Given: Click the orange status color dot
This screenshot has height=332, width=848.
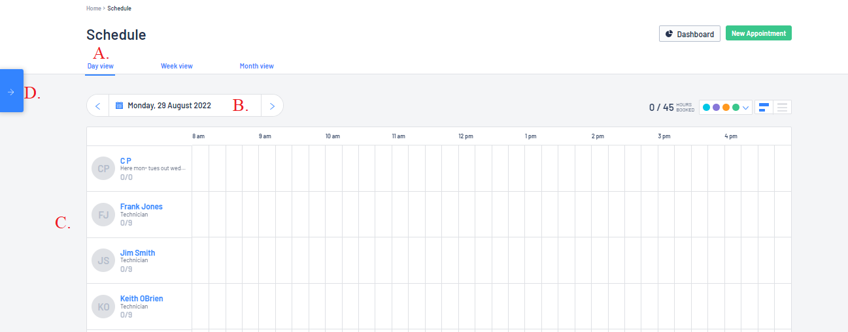Looking at the screenshot, I should tap(726, 107).
